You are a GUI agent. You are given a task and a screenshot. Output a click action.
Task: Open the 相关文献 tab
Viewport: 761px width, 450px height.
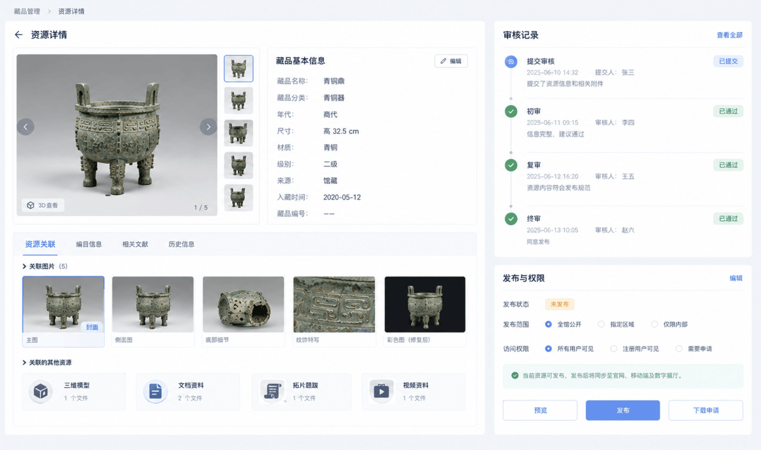tap(135, 244)
